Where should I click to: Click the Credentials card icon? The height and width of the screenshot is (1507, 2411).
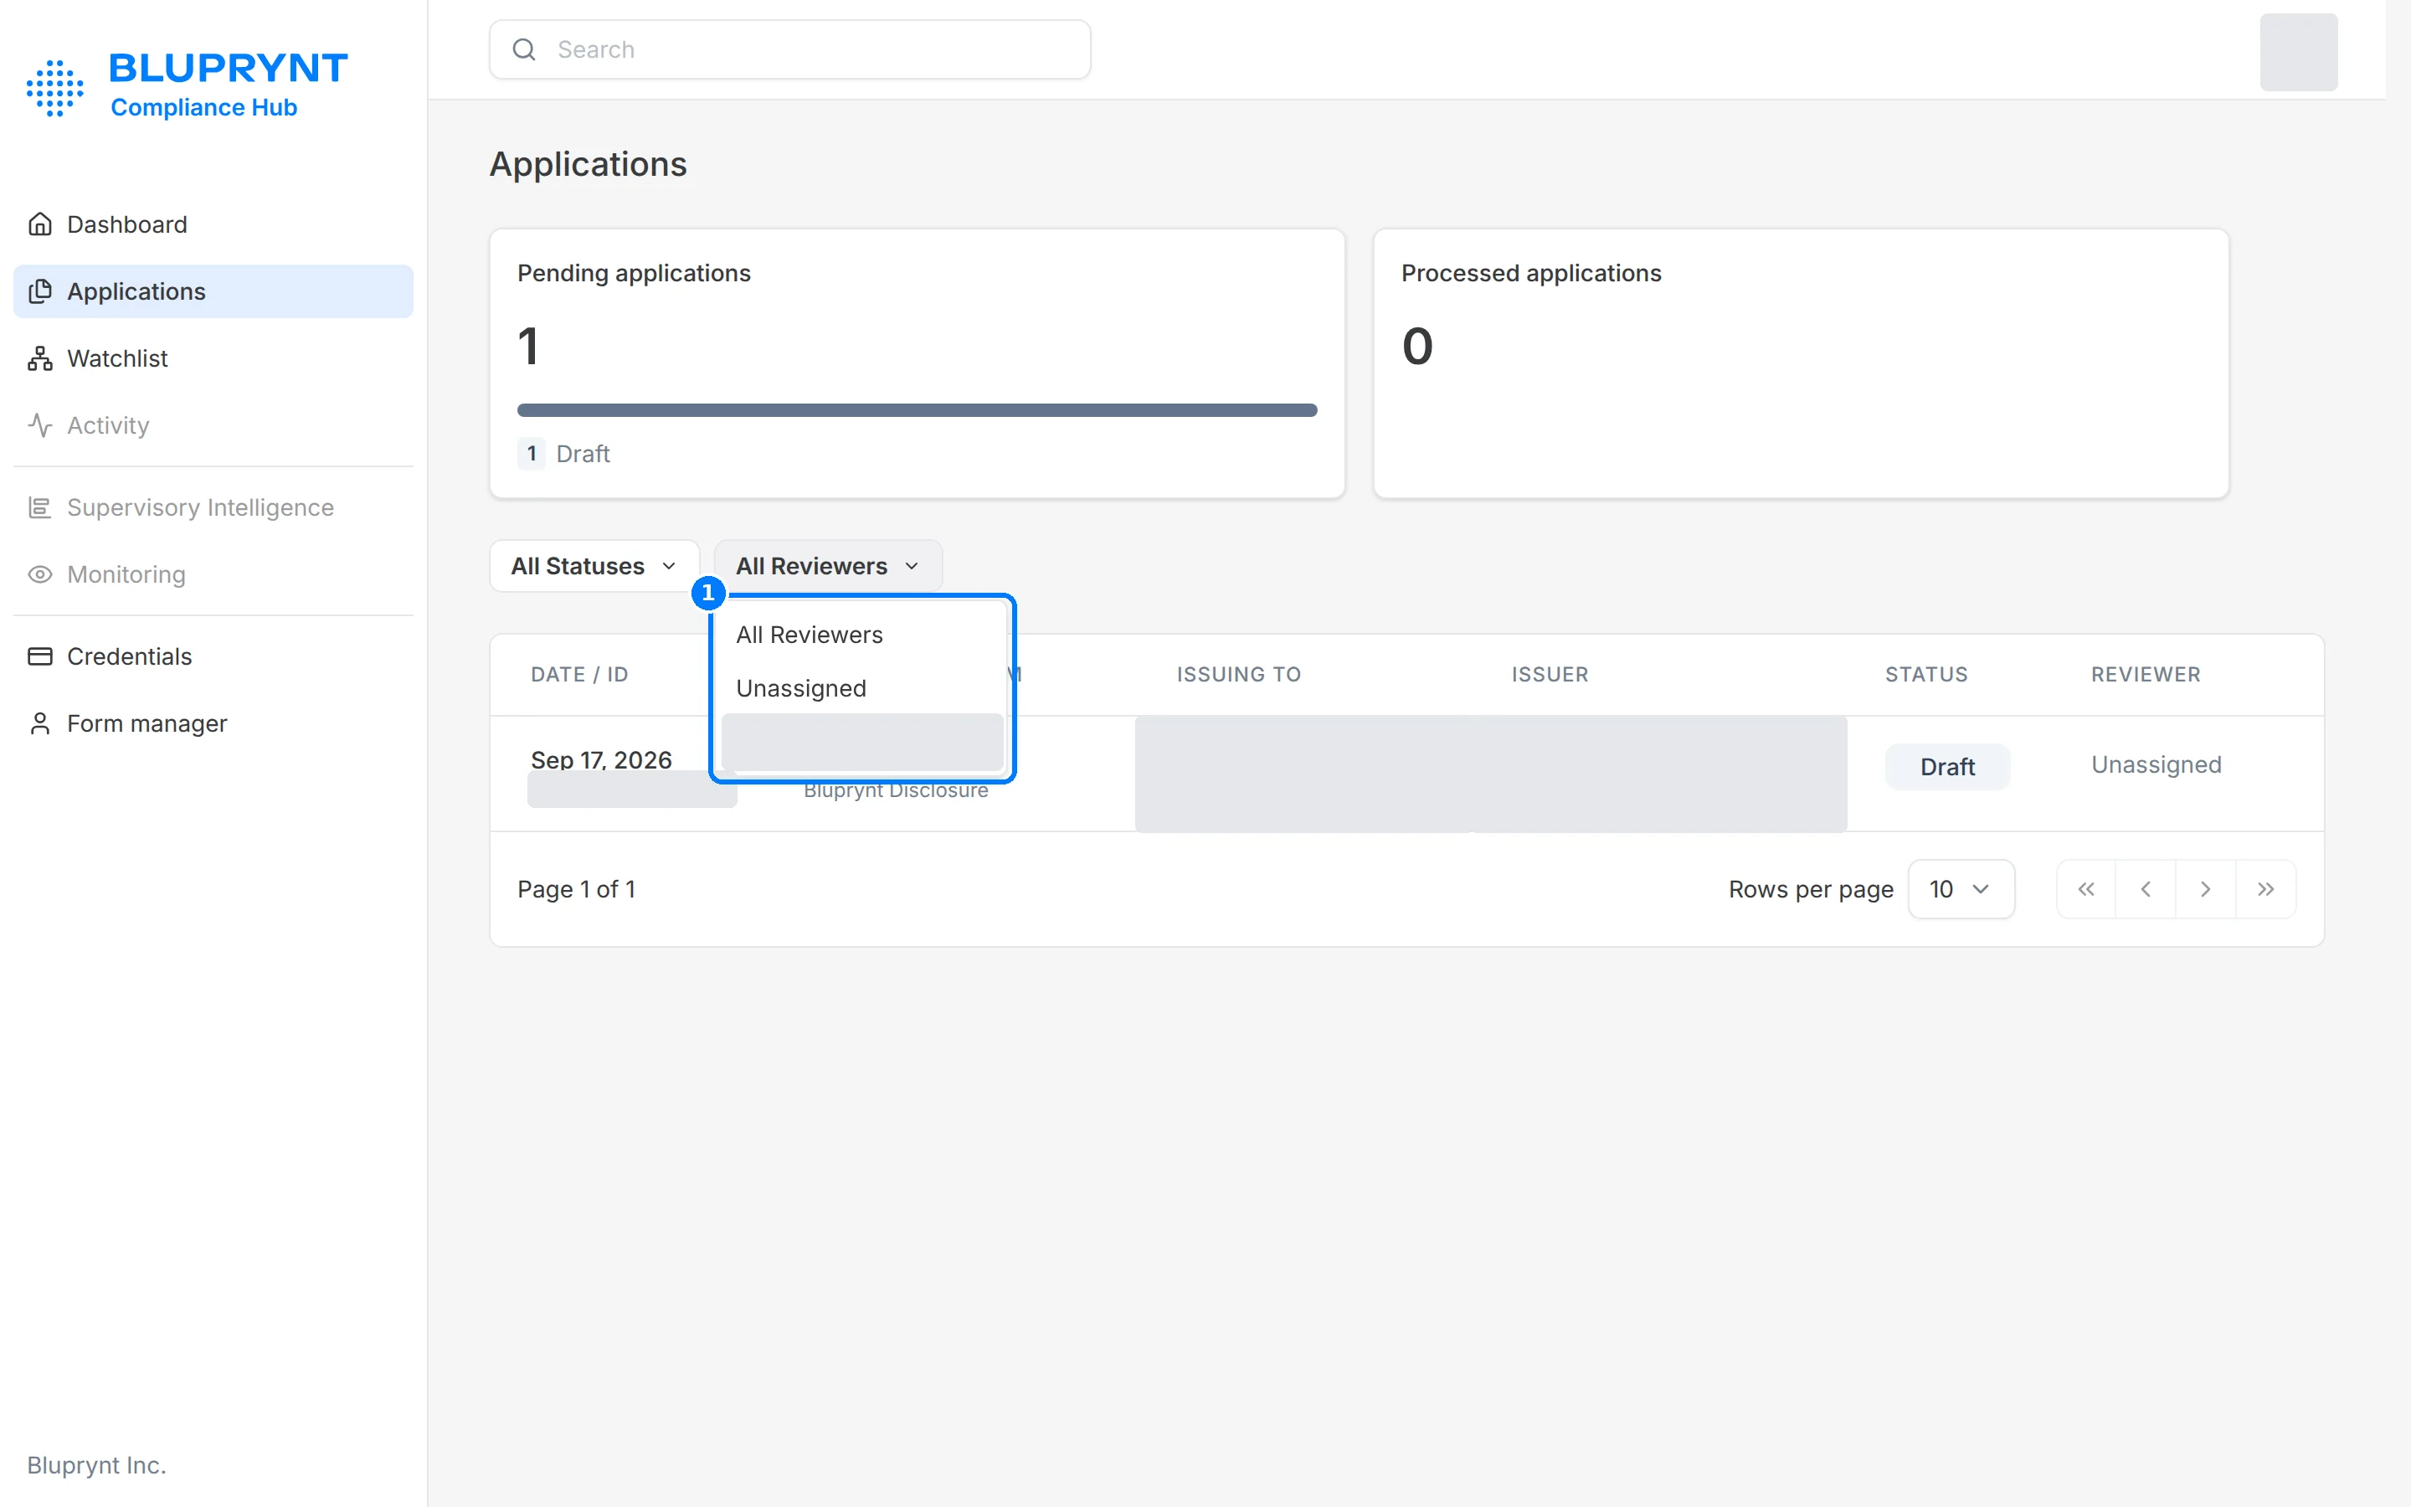(40, 656)
